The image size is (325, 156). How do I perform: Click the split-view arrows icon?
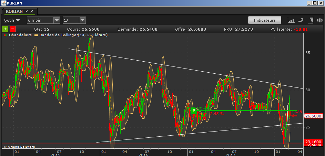point(320,20)
